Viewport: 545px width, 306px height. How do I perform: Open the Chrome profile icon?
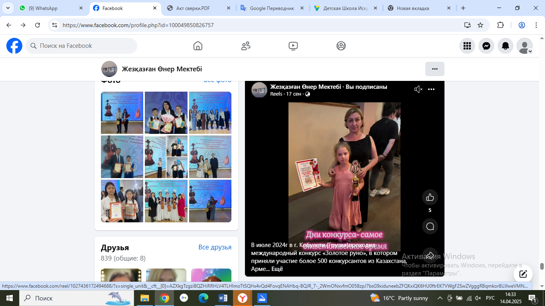click(521, 25)
